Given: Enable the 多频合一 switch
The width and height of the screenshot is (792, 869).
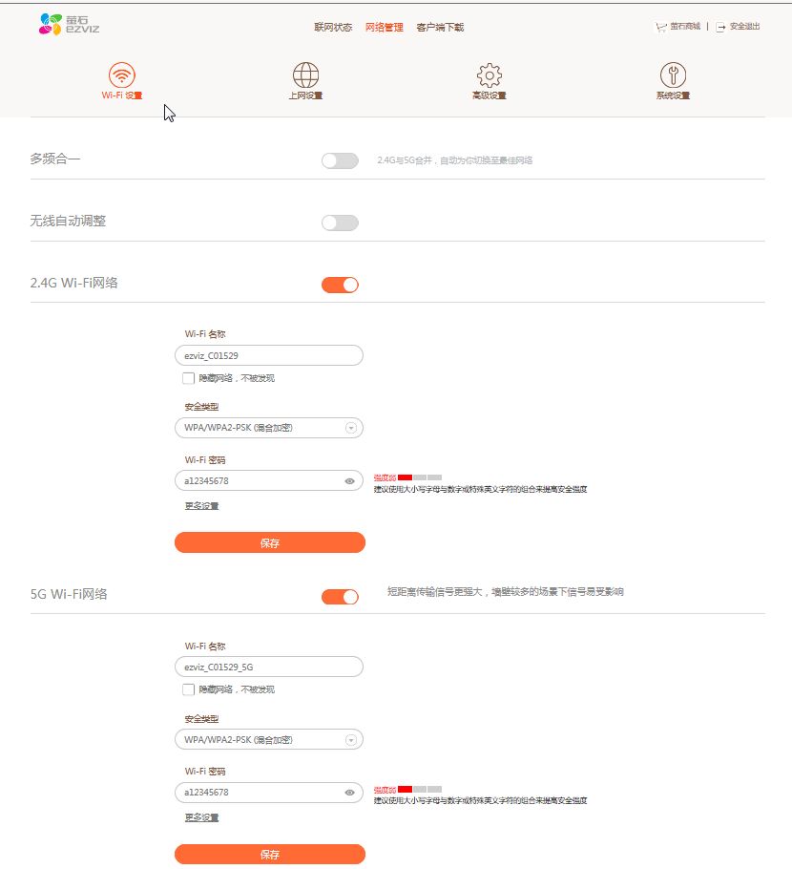Looking at the screenshot, I should pos(340,160).
